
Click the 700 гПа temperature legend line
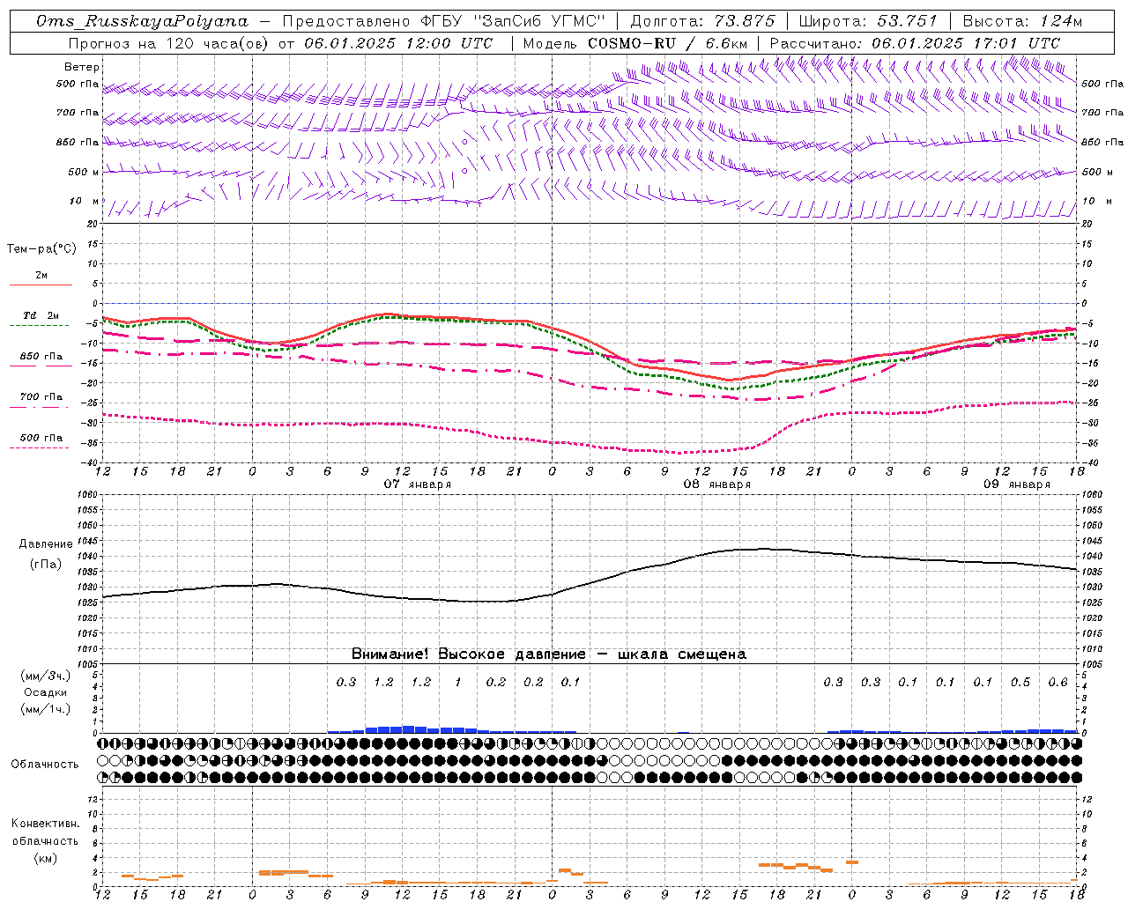tap(39, 407)
